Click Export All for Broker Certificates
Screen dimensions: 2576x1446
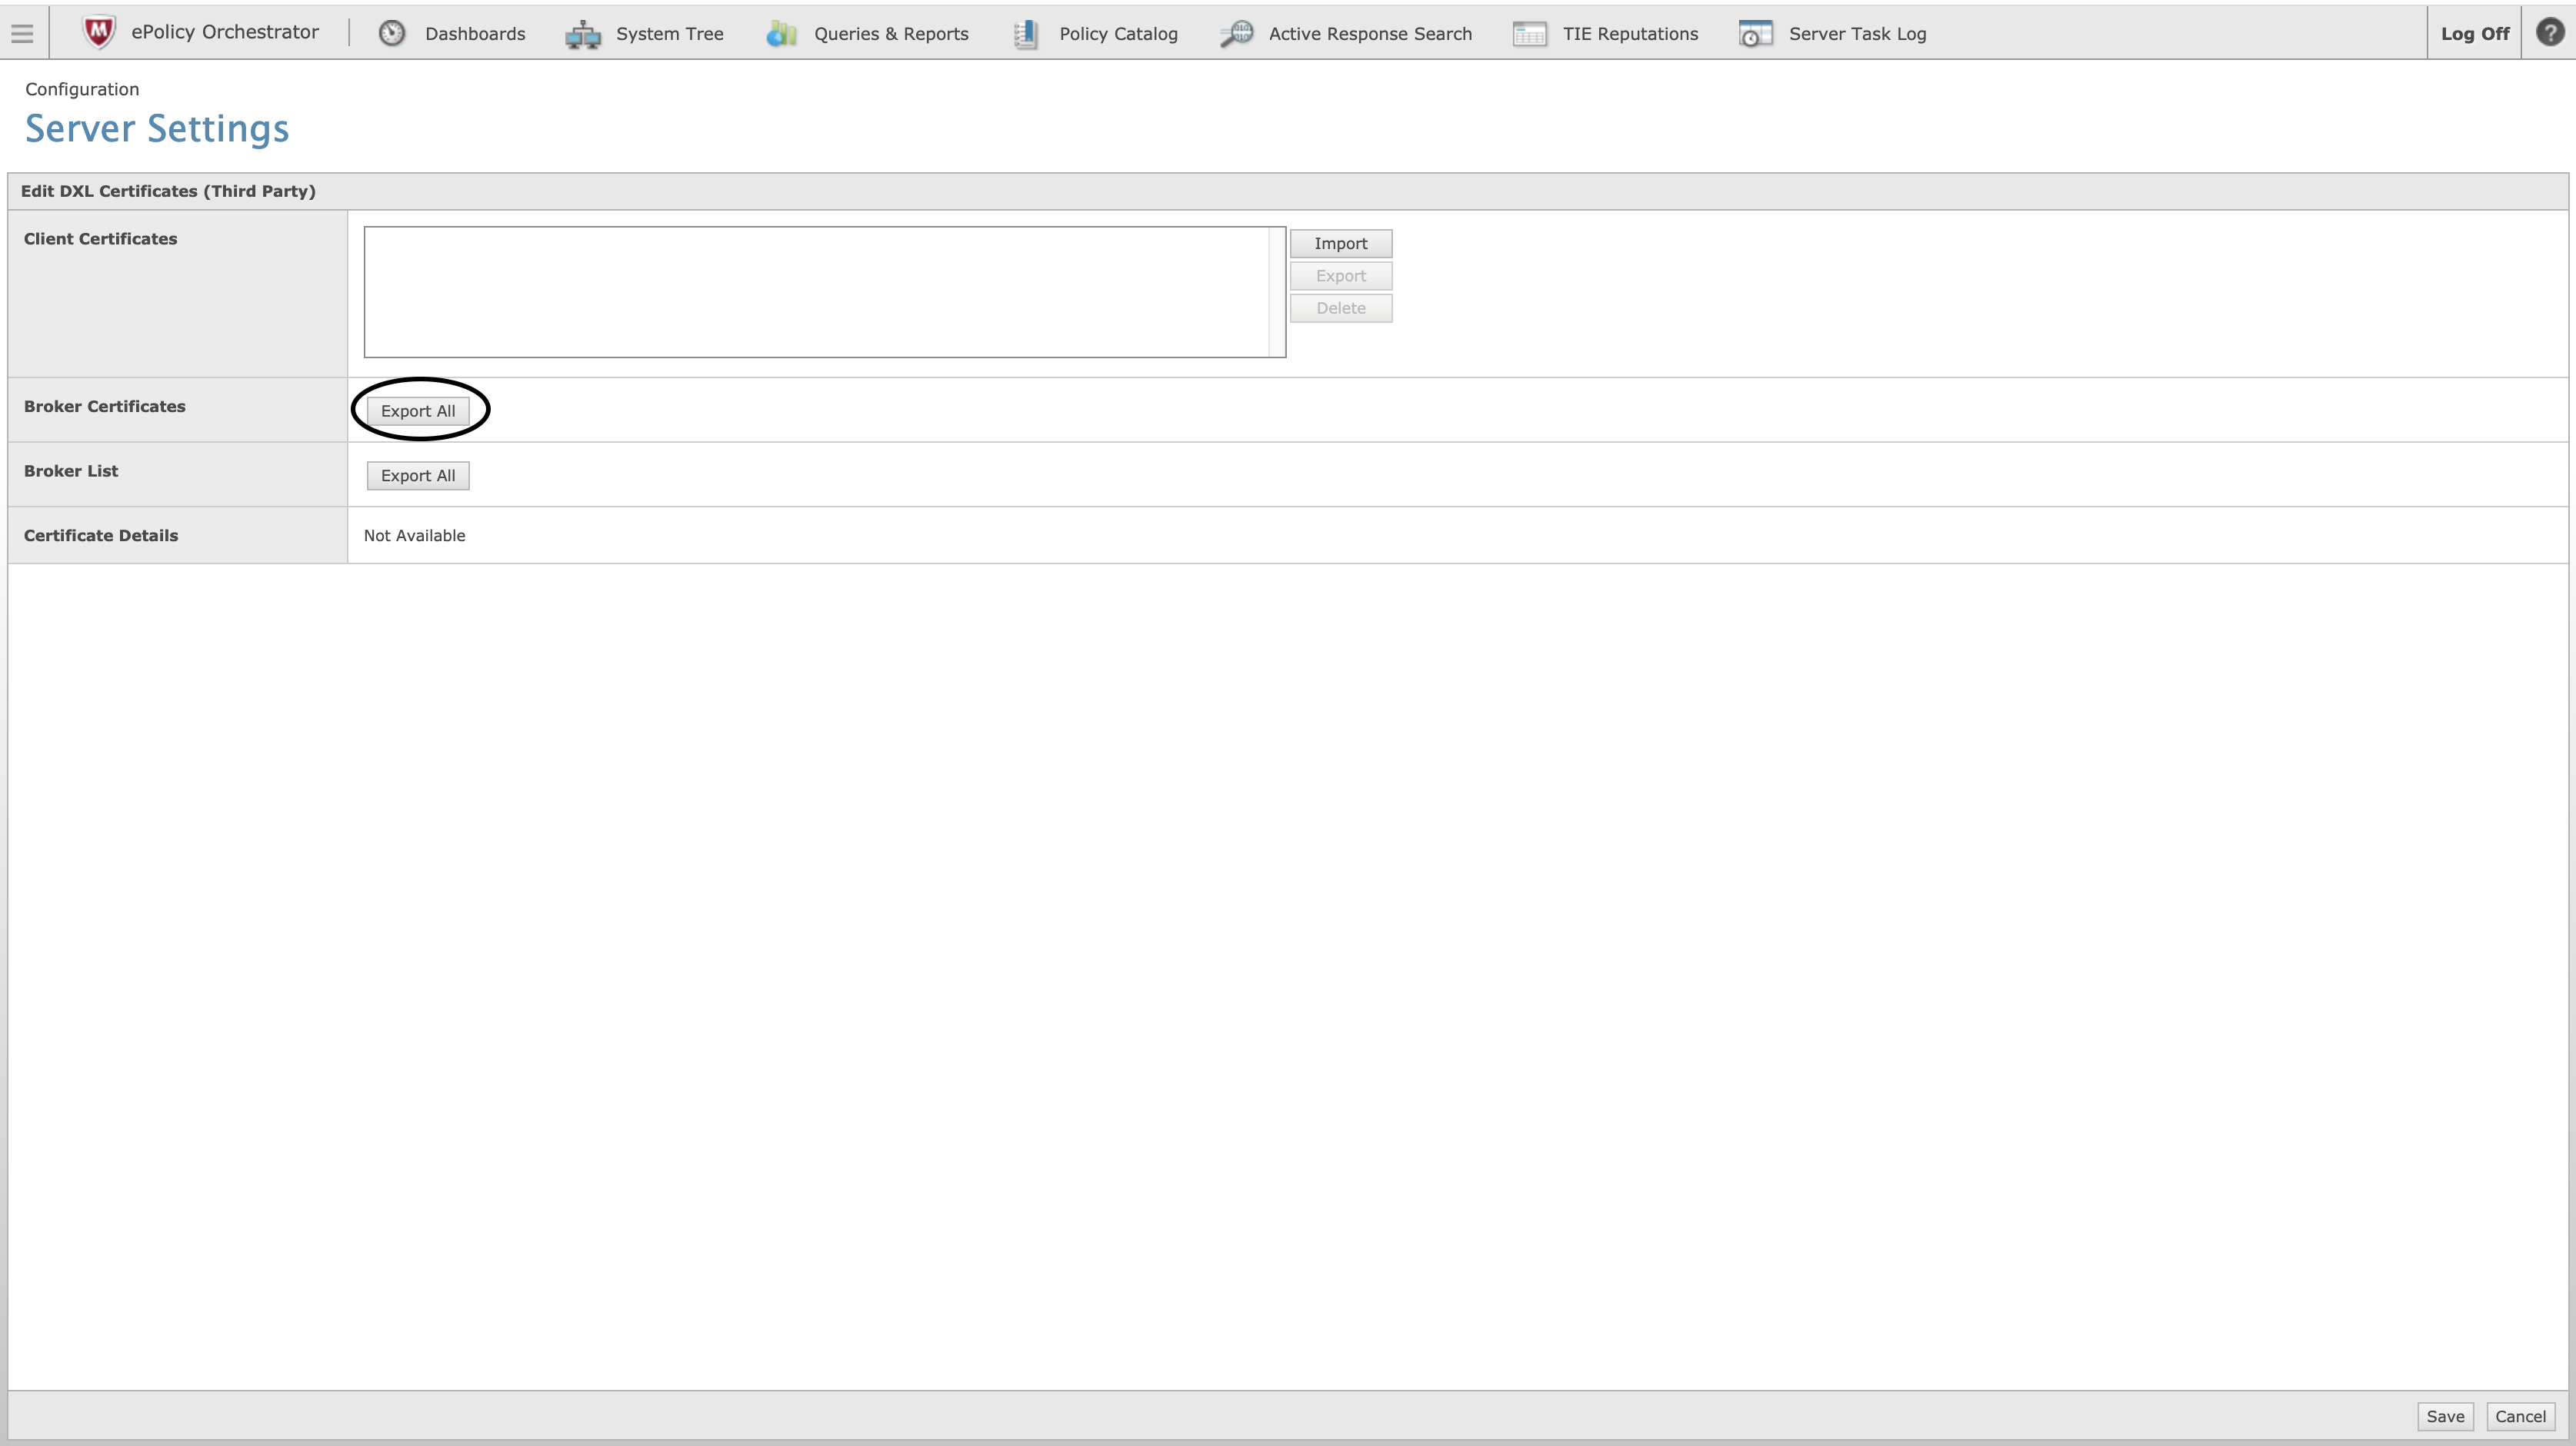tap(417, 411)
